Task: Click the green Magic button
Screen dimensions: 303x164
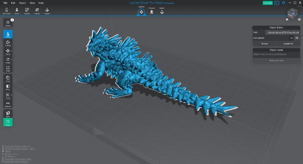Action: tap(8, 122)
